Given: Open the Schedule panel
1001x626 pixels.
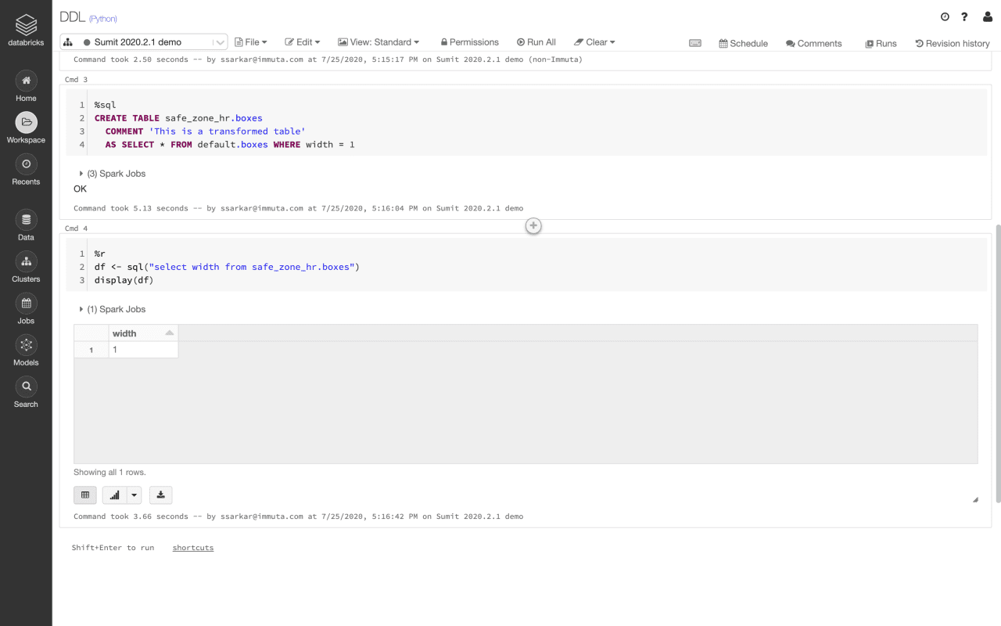Looking at the screenshot, I should click(744, 43).
